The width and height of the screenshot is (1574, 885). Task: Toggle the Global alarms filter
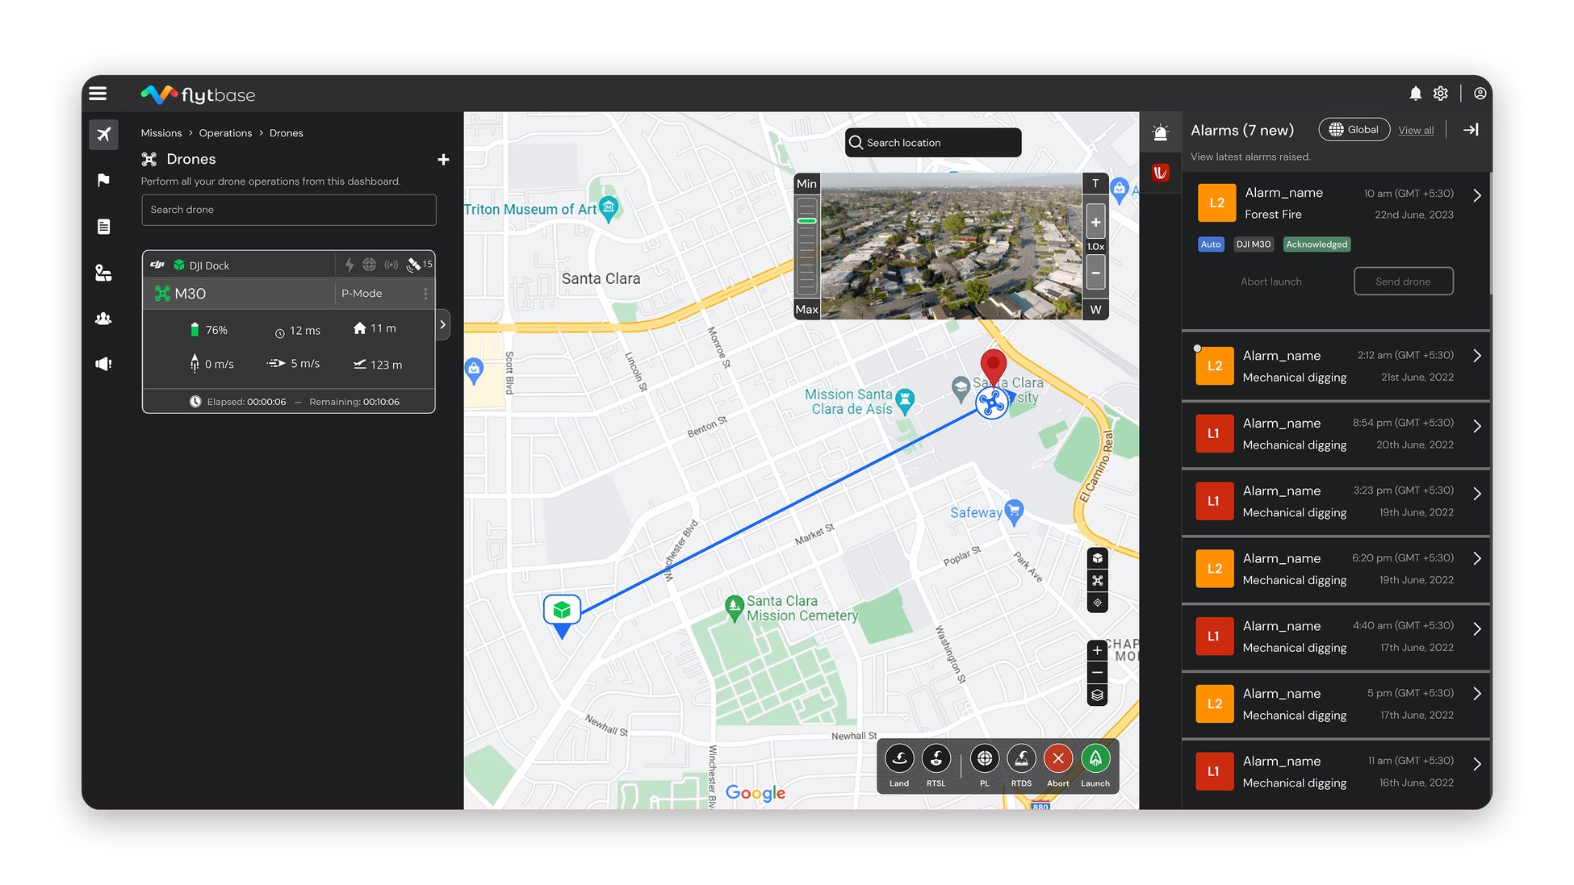tap(1354, 130)
